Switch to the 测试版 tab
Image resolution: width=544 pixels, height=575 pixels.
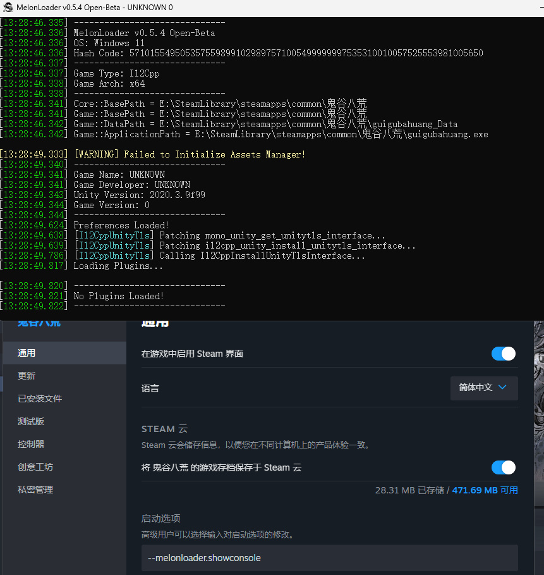64,421
